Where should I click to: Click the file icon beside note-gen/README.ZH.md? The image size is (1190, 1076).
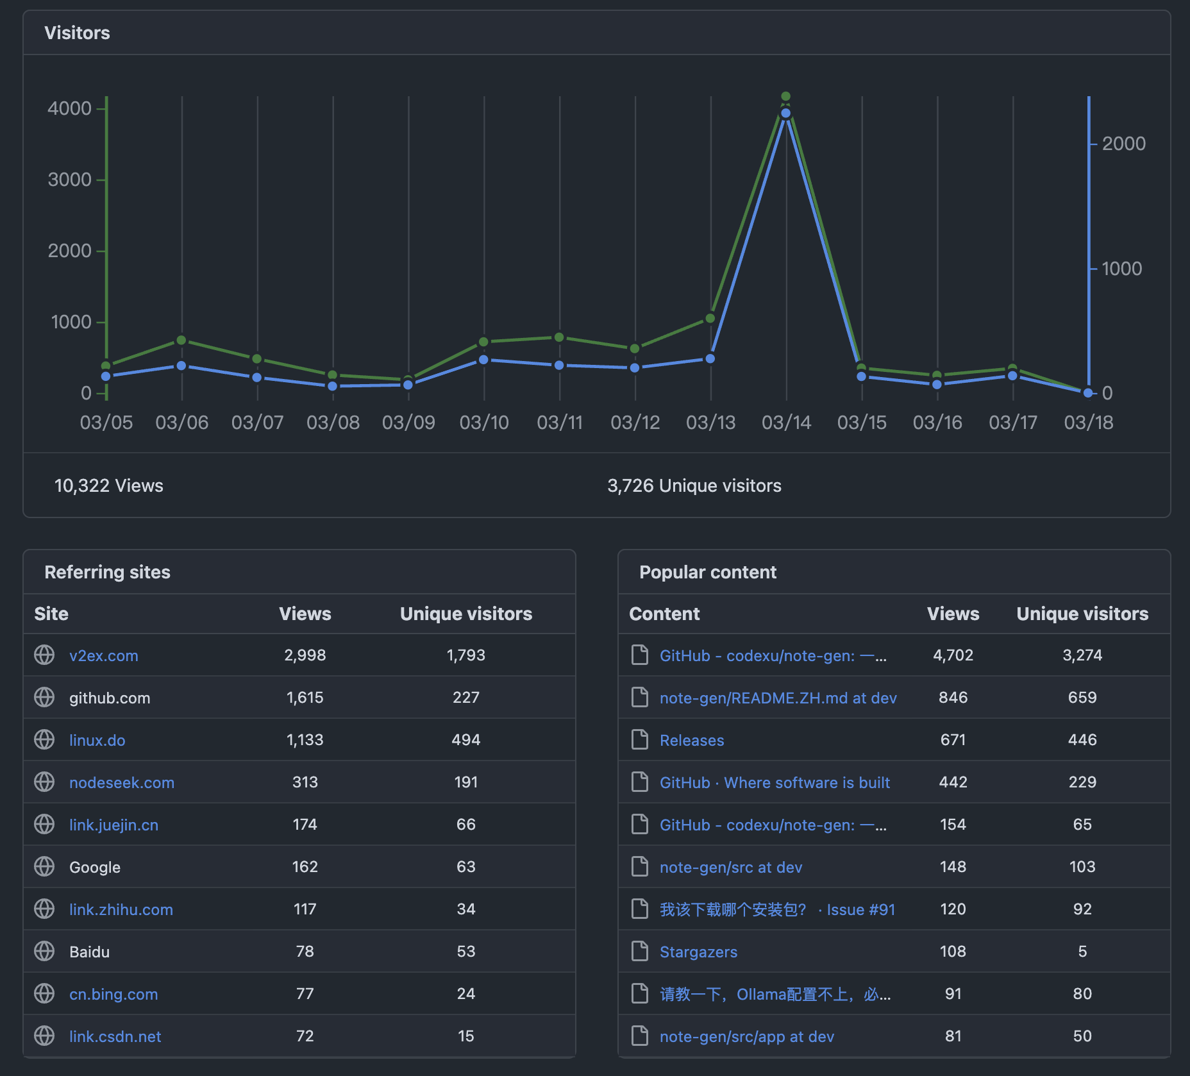click(x=639, y=697)
